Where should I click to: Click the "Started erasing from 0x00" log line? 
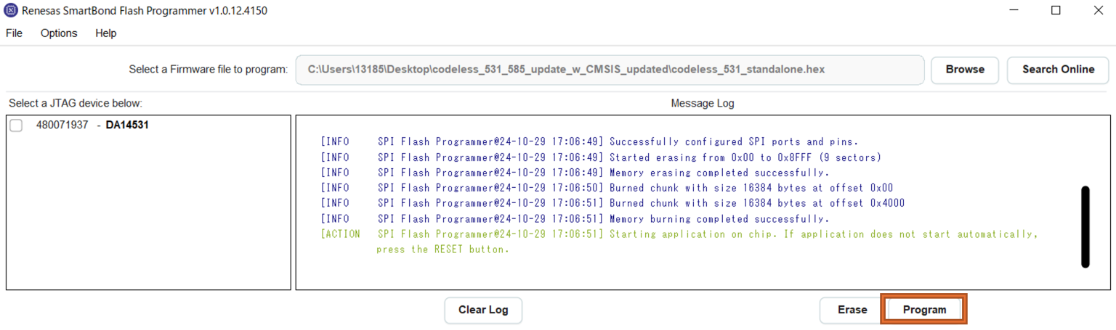coord(745,157)
